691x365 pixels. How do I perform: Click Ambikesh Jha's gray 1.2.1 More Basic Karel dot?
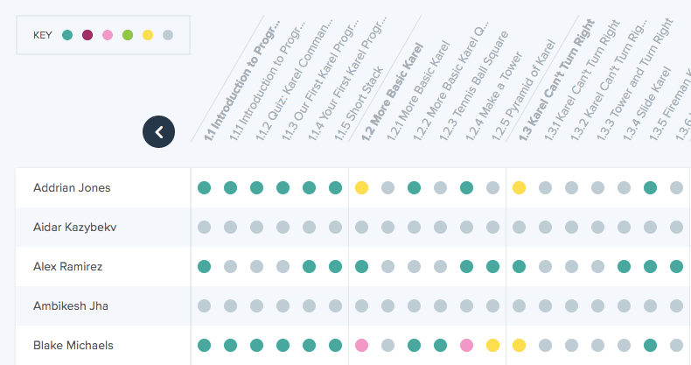click(387, 305)
